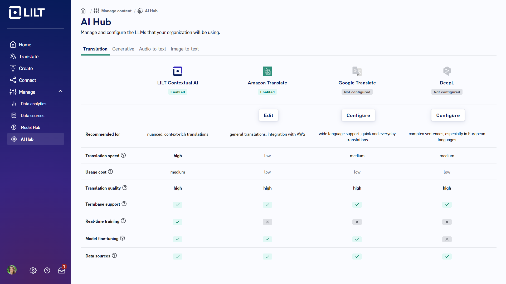Click LILT Termbase support checkmark
Screen dimensions: 506x284
pyautogui.click(x=178, y=205)
